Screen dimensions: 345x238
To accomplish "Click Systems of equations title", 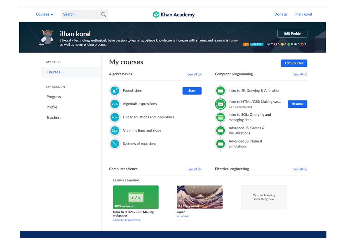I will [x=140, y=144].
